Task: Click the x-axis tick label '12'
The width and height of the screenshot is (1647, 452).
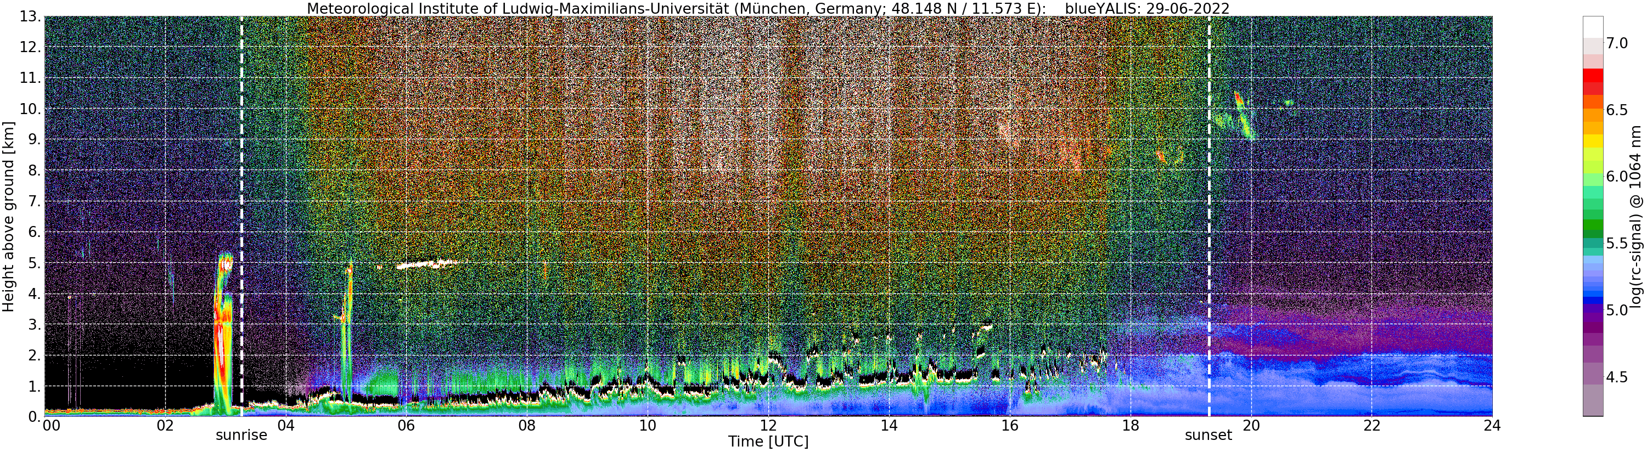Action: click(768, 425)
